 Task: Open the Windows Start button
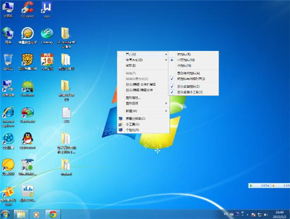[5, 214]
